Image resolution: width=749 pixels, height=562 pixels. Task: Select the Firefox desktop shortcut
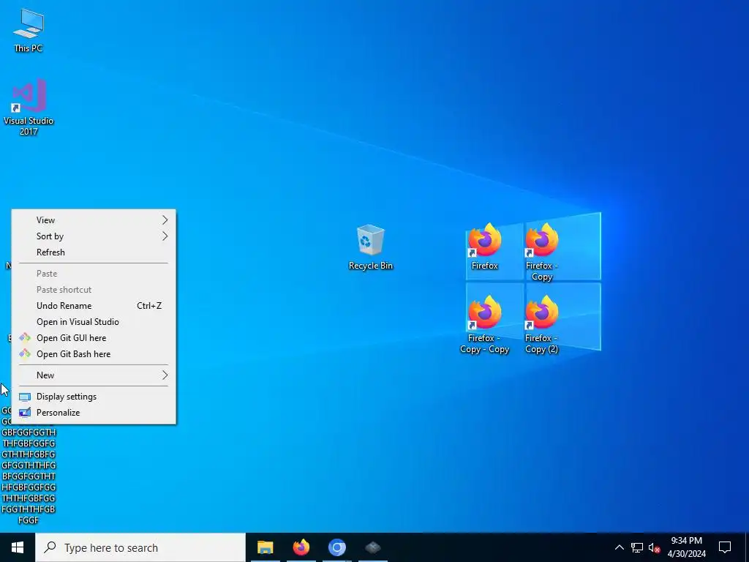[484, 247]
